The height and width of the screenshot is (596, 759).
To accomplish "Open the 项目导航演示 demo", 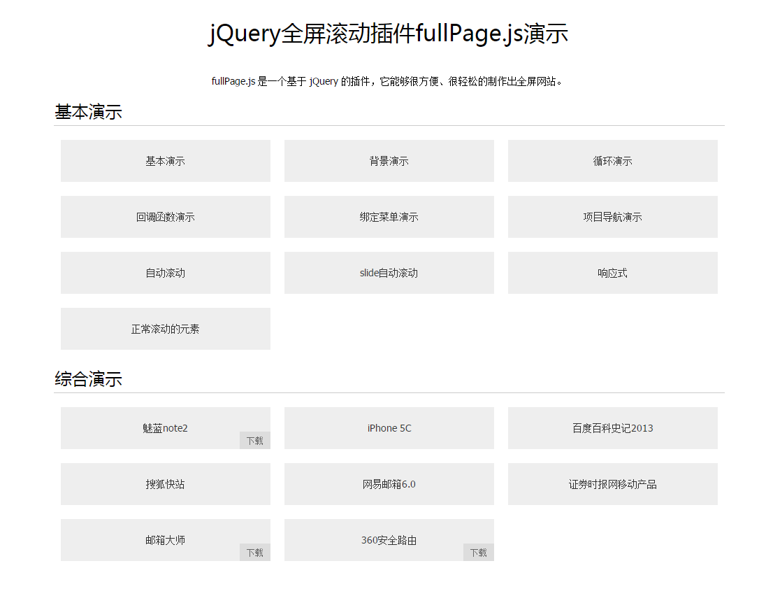I will coord(612,217).
